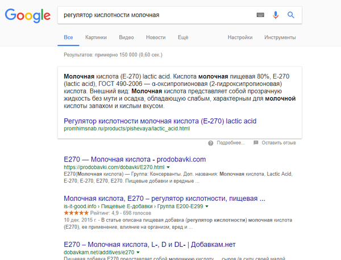Click the blue magnifier search button
341x260 pixels.
tap(291, 15)
